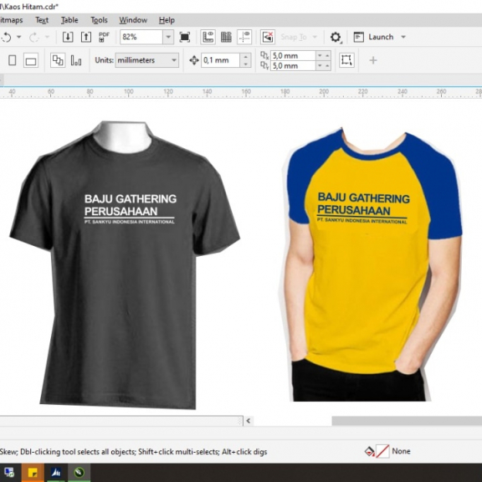The image size is (482, 482).
Task: Click BAJU GATHERING text on yellow shirt
Action: point(364,198)
